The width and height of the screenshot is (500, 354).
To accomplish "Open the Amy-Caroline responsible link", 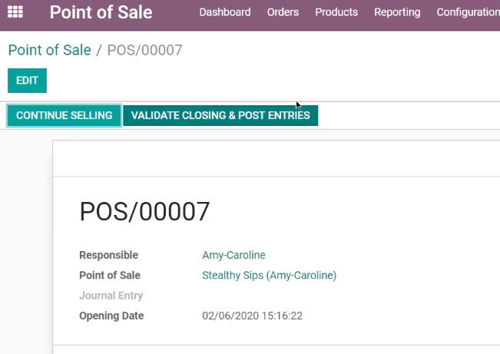I will click(233, 255).
